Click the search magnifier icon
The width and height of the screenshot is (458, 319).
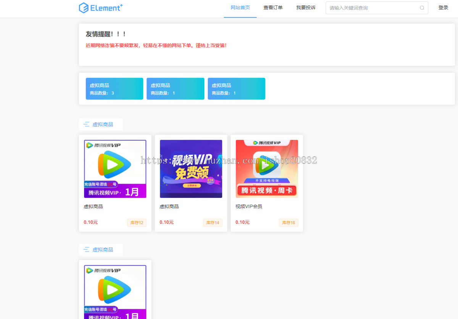[422, 8]
